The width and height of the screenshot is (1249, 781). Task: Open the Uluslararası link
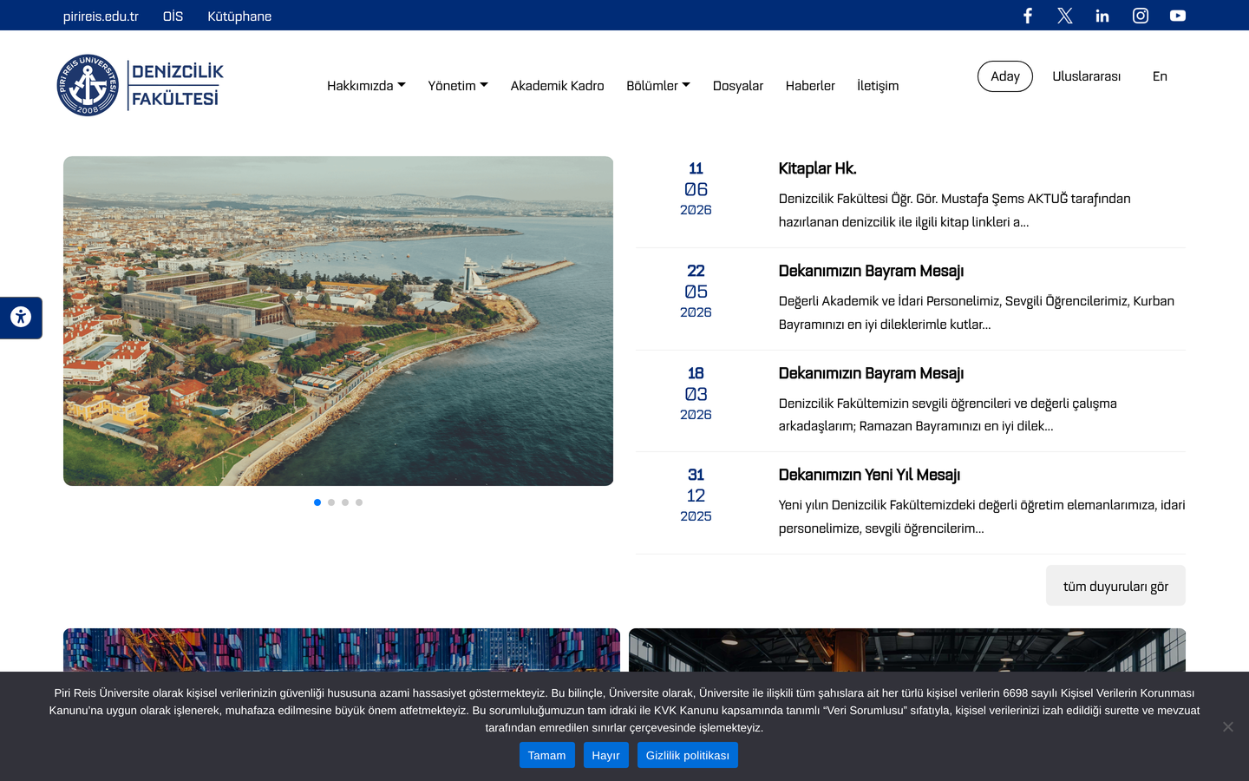[x=1087, y=76]
